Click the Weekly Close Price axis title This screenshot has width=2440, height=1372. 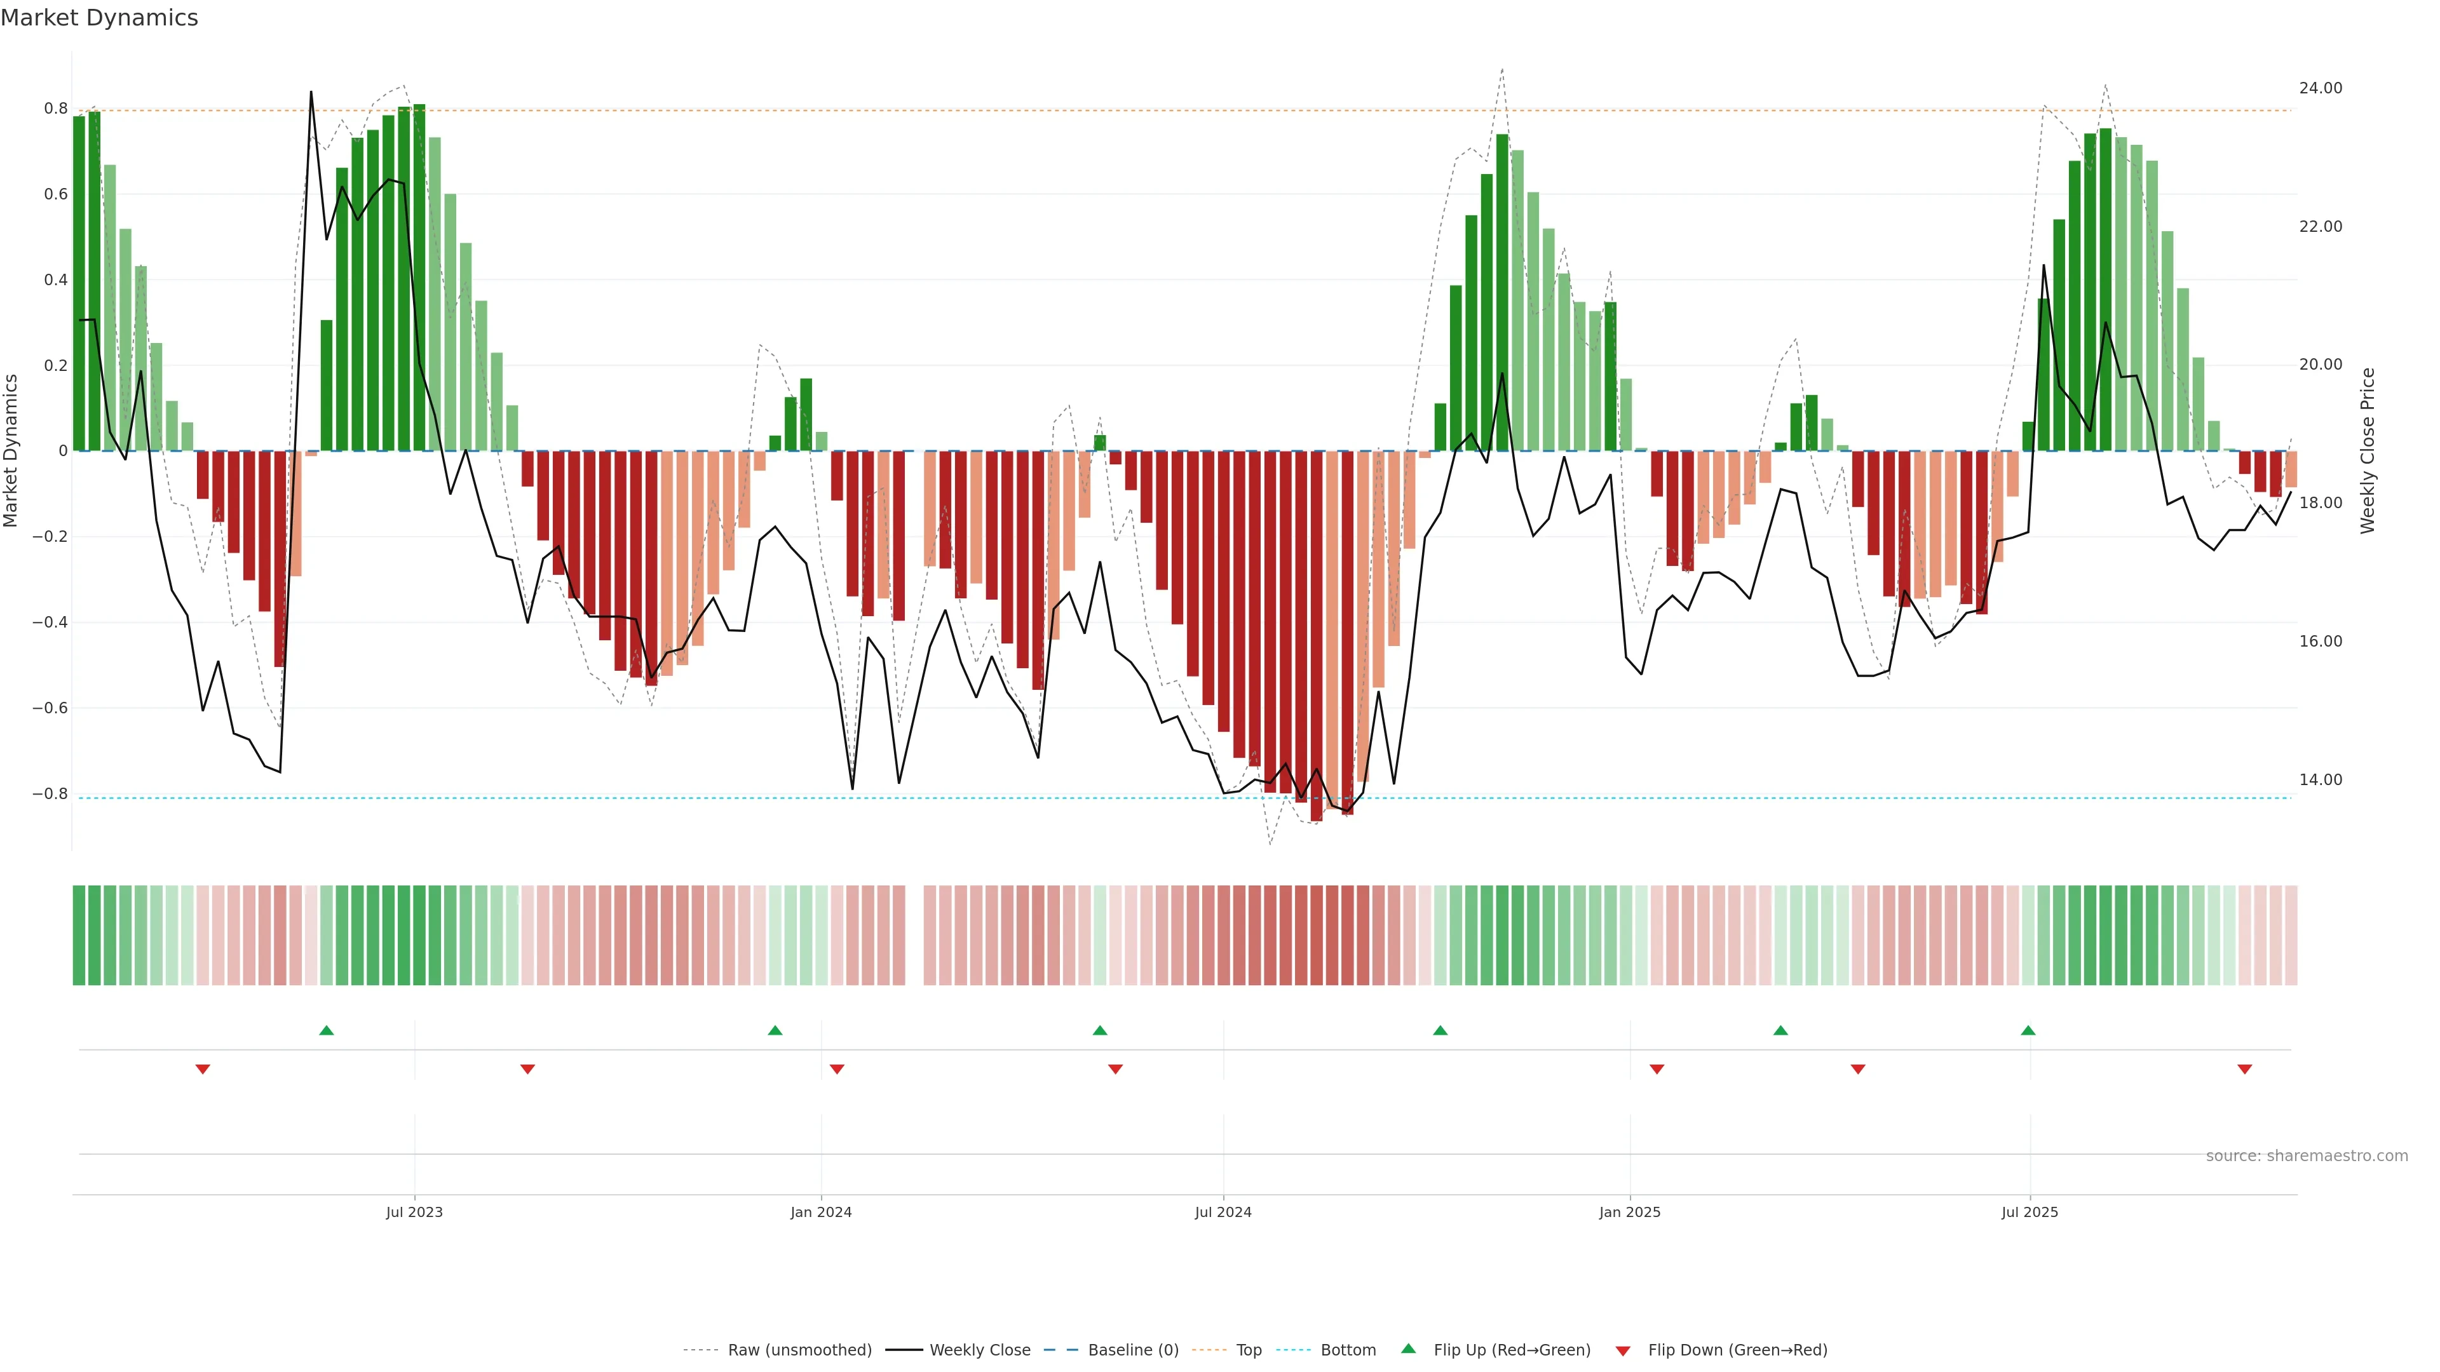click(x=2367, y=451)
